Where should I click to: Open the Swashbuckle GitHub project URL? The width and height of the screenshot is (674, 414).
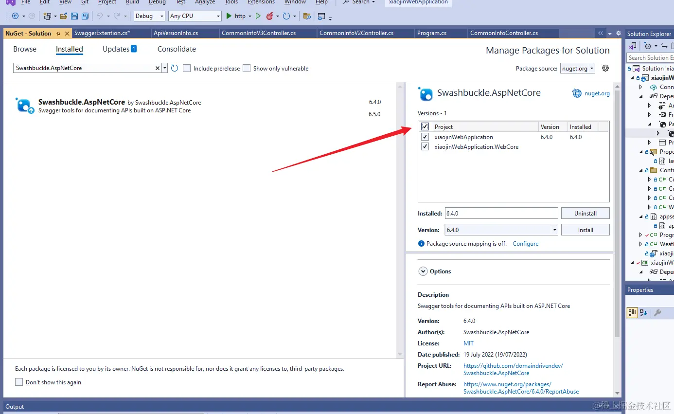tap(513, 369)
